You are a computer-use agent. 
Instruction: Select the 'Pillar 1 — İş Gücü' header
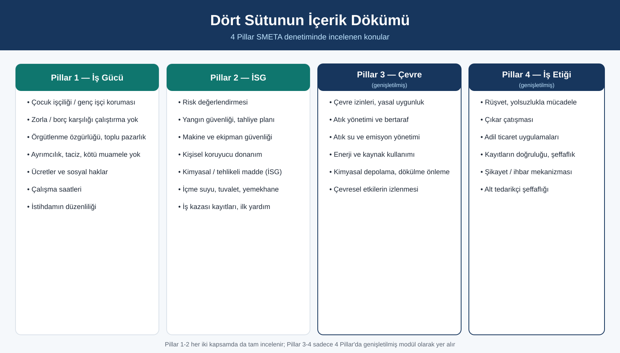coord(87,77)
